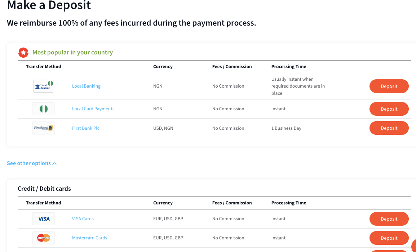Click the Most popular in your country heading

(x=73, y=52)
